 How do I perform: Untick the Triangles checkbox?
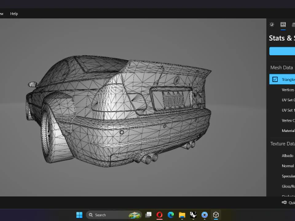(x=275, y=79)
